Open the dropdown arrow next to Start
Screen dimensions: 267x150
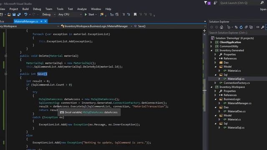click(x=96, y=15)
